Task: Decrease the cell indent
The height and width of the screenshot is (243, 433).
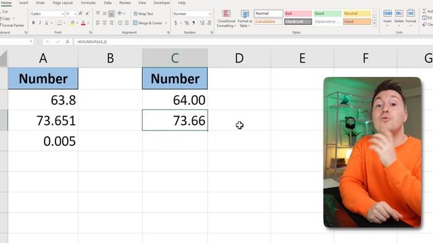Action: pyautogui.click(x=120, y=23)
